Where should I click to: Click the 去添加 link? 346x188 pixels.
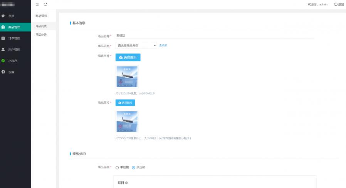pos(163,45)
